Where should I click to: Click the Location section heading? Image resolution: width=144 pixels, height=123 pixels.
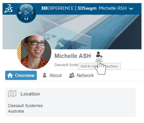pyautogui.click(x=30, y=94)
